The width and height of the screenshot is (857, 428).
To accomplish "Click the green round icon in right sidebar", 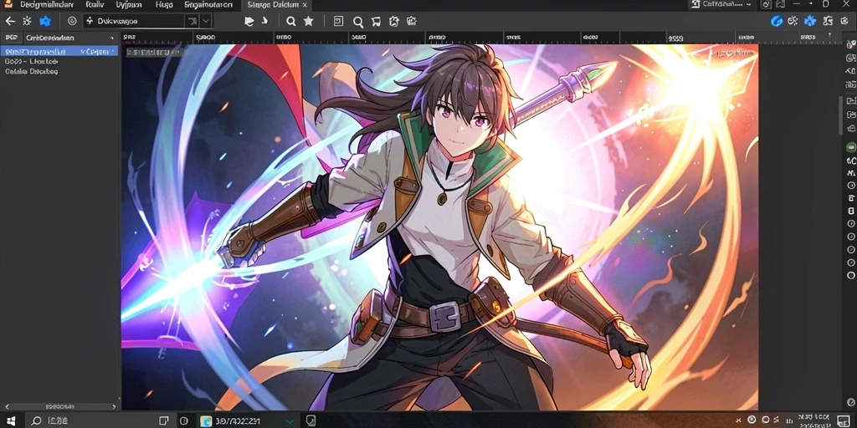I will coord(850,147).
